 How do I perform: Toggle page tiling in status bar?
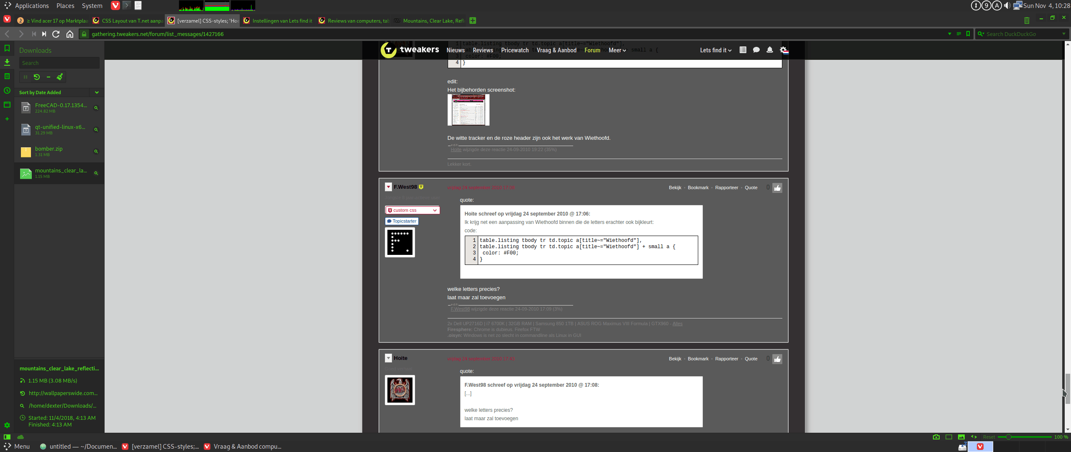(949, 437)
